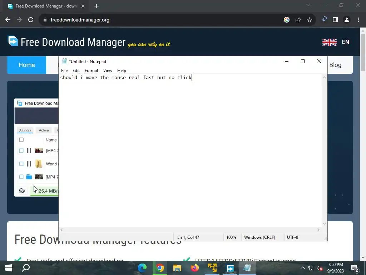Open Firefox from taskbar
The height and width of the screenshot is (275, 366).
coord(195,268)
